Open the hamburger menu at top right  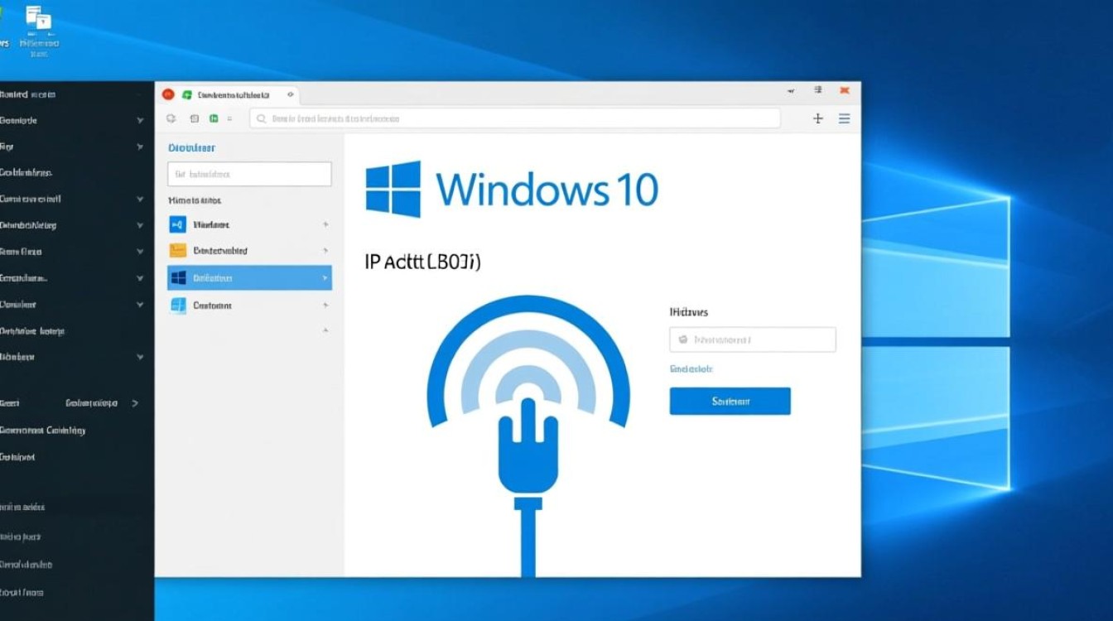[844, 118]
